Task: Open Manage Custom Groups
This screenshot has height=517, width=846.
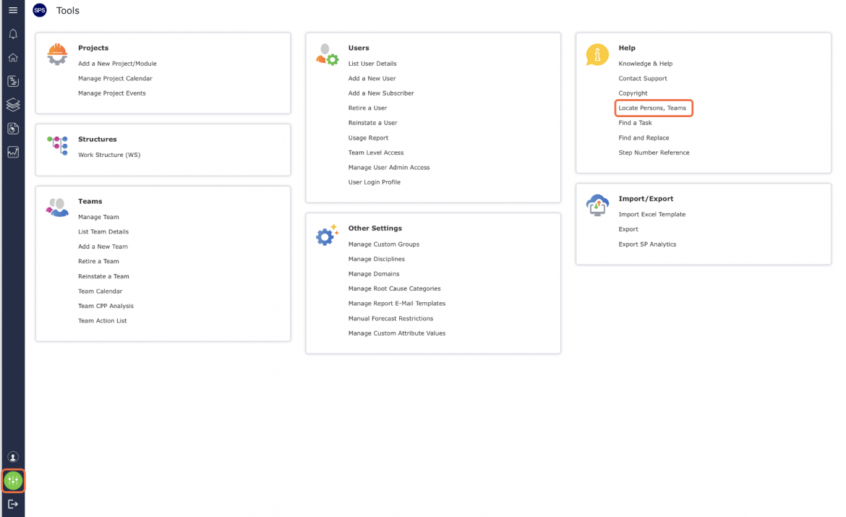Action: pos(384,244)
